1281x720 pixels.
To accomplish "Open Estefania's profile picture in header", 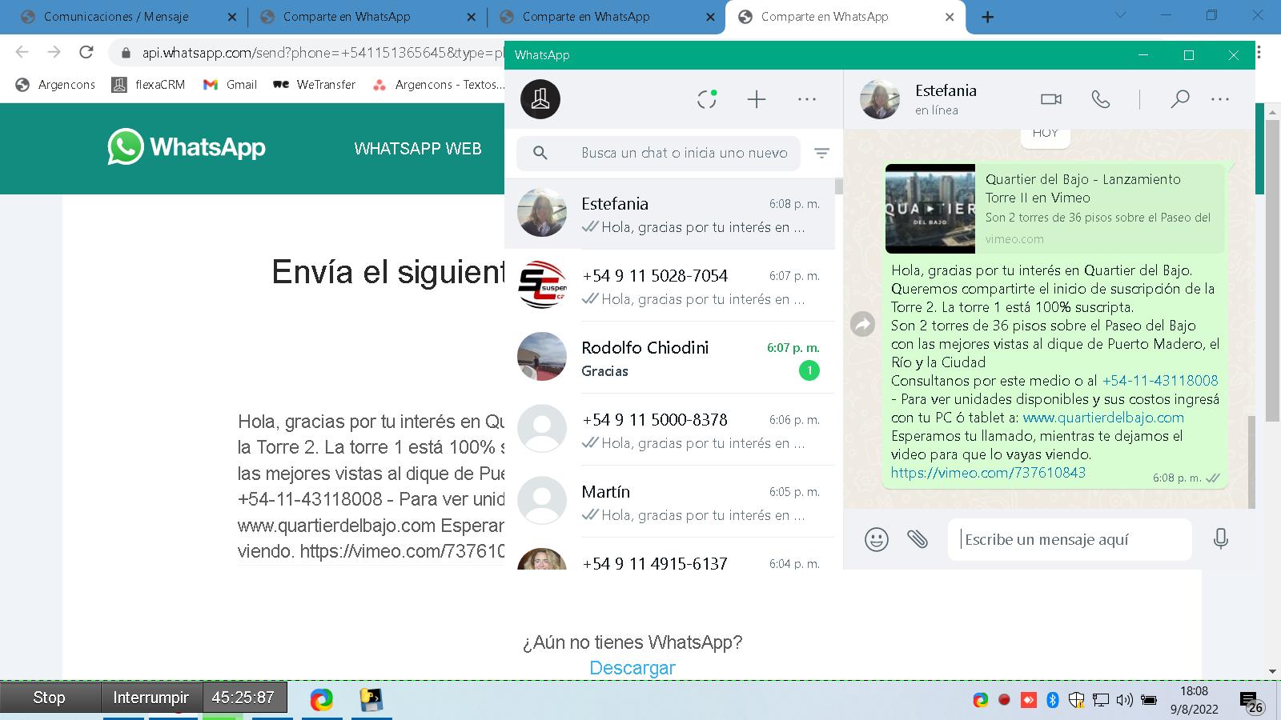I will (880, 99).
